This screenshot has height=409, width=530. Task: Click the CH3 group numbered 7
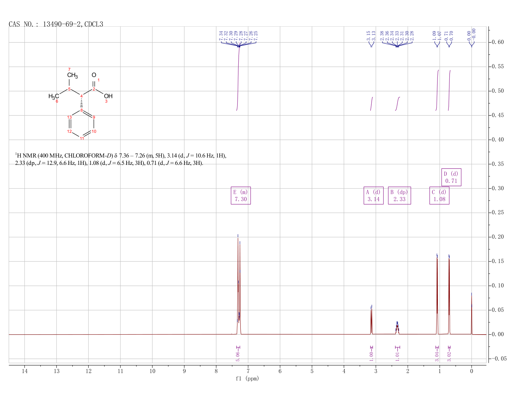tap(72, 76)
